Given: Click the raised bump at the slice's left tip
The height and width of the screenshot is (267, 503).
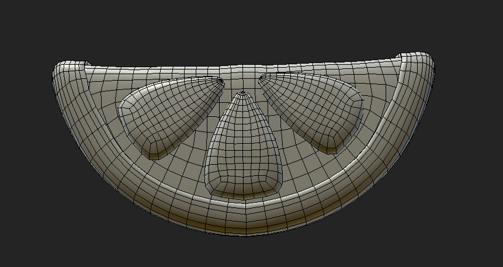Looking at the screenshot, I should click(69, 69).
